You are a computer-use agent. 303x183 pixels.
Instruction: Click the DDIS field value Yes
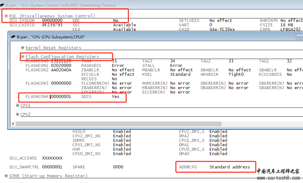click(116, 96)
